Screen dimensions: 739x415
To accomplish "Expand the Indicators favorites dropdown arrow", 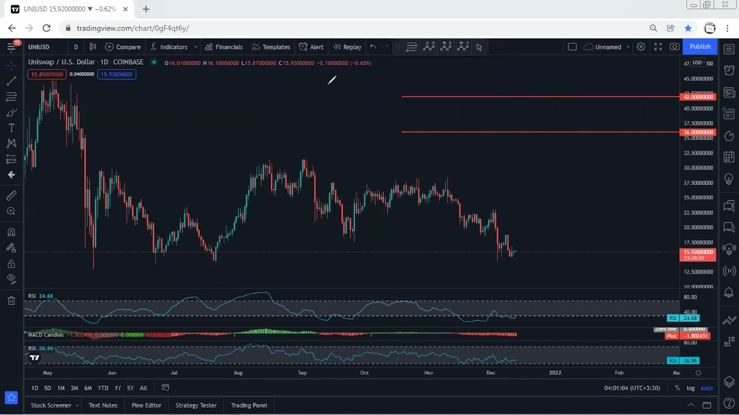I will point(196,47).
